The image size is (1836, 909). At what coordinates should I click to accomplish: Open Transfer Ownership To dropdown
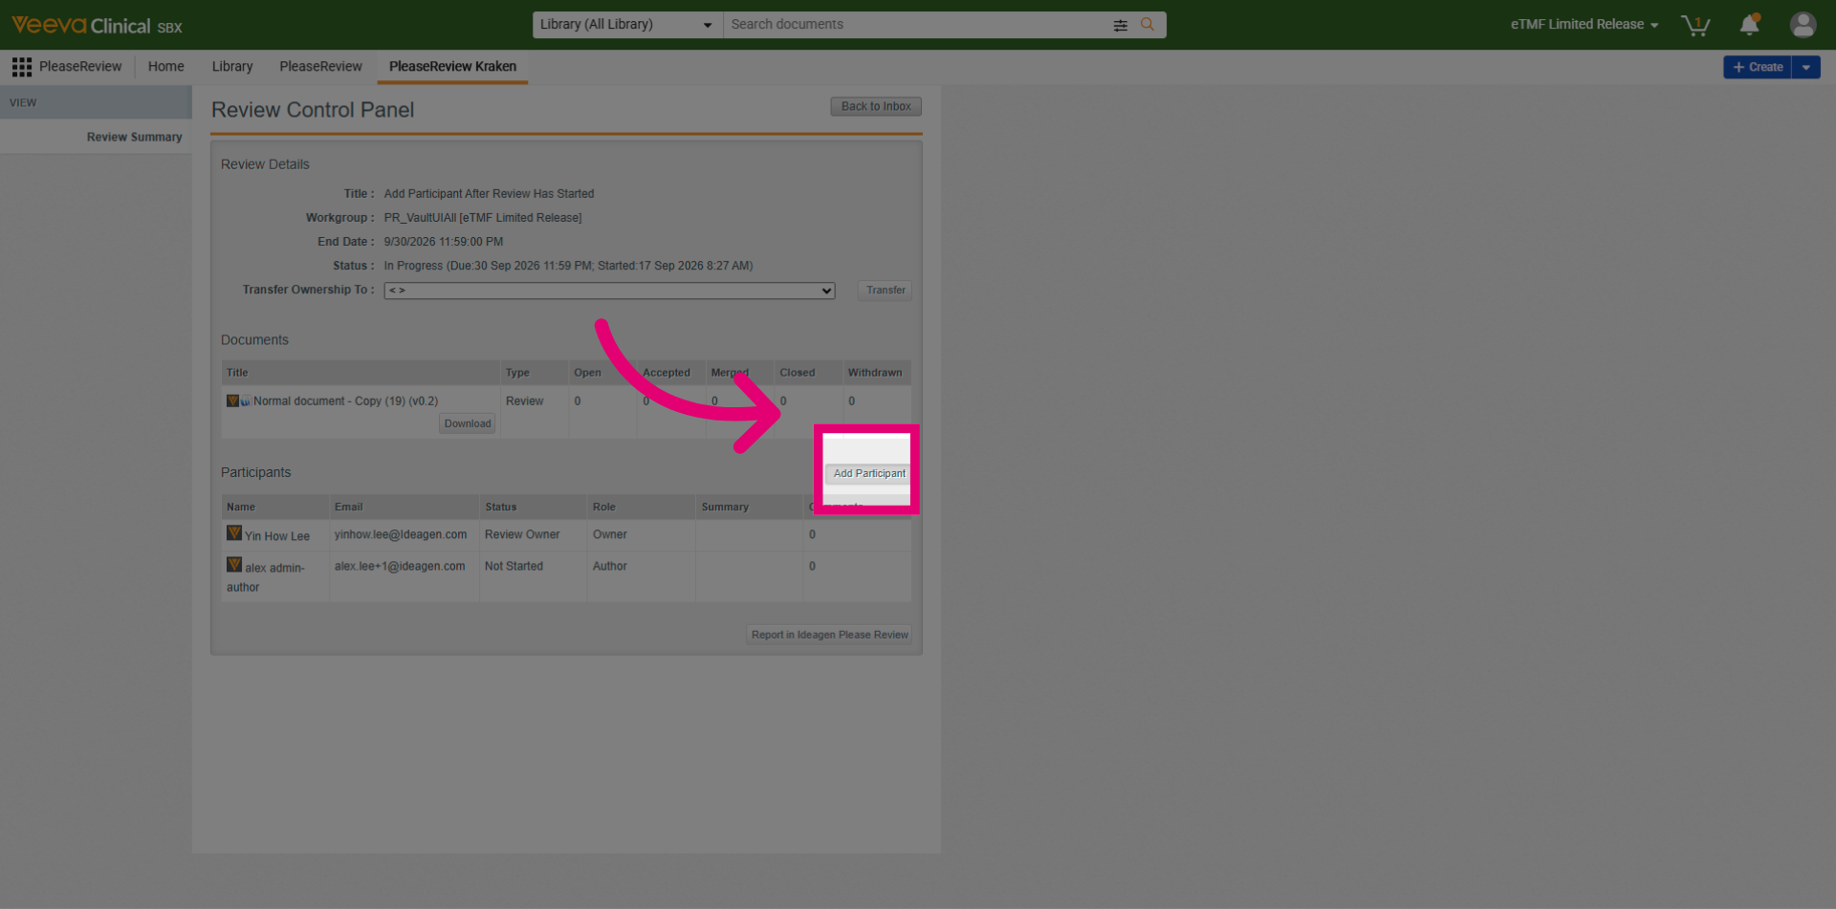pos(609,291)
